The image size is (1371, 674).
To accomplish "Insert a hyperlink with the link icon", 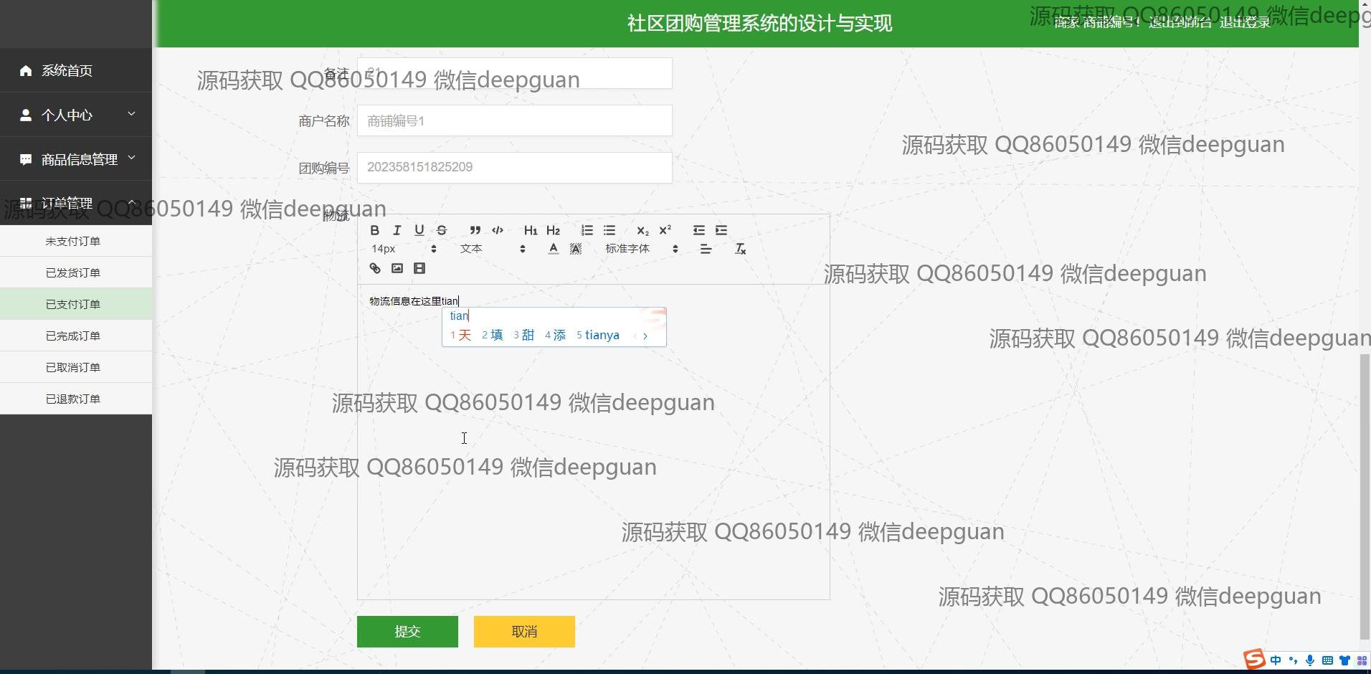I will pos(375,268).
